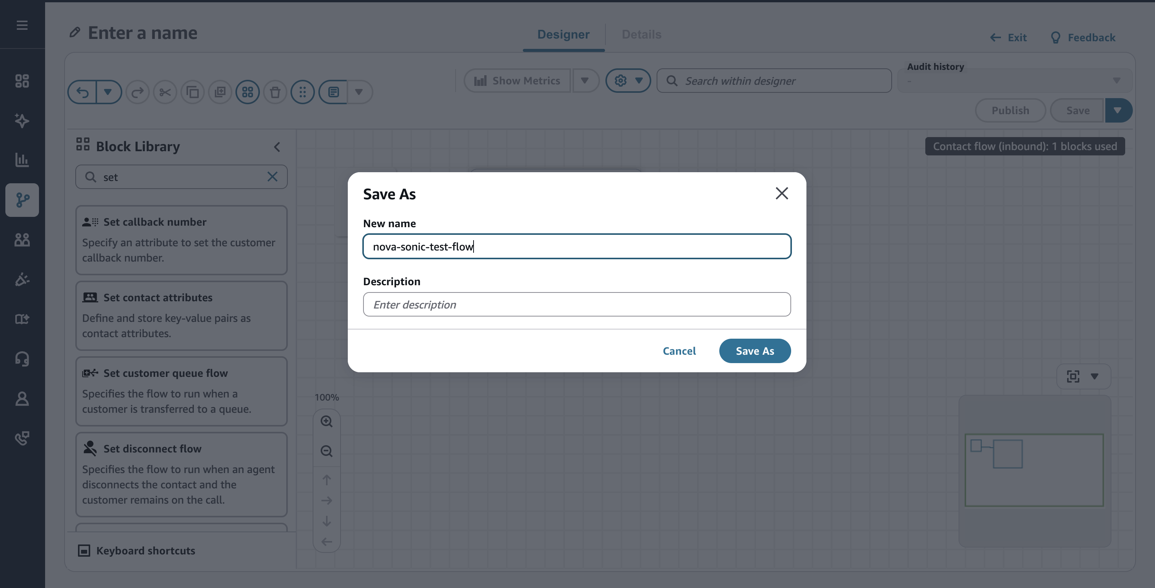Click the scissors cut icon

point(165,92)
